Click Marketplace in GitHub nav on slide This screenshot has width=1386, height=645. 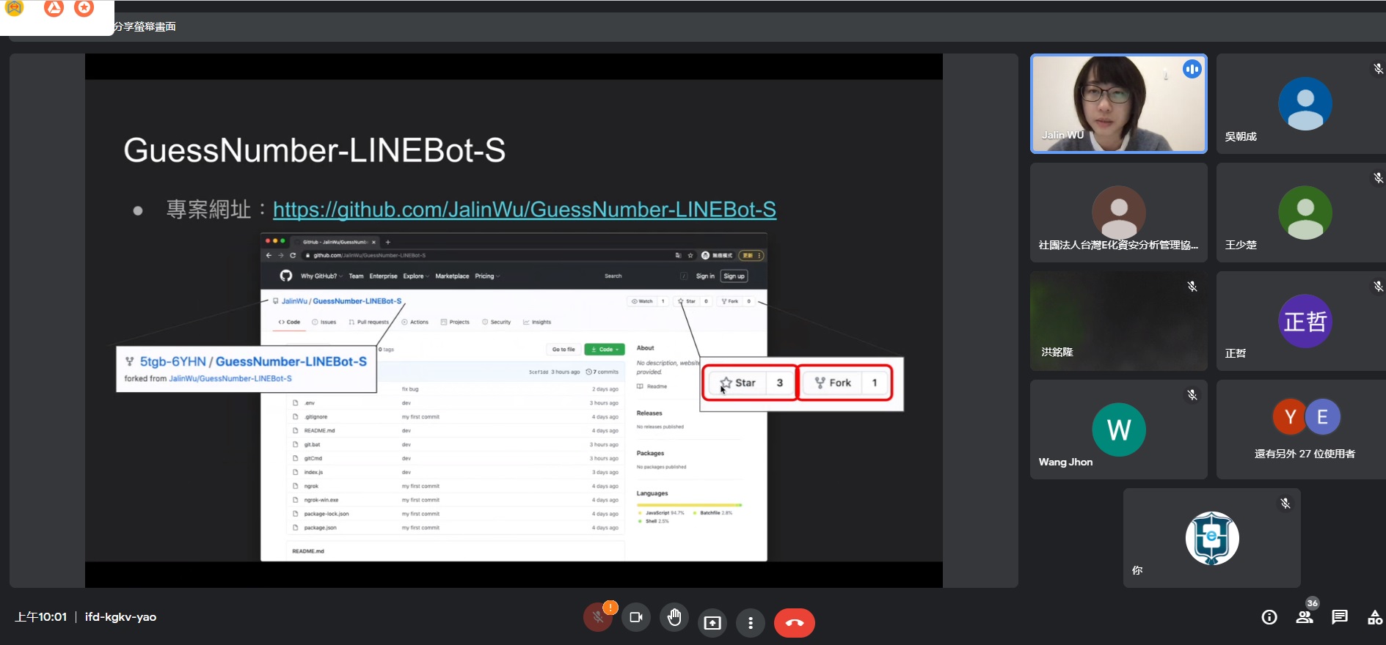(x=452, y=276)
